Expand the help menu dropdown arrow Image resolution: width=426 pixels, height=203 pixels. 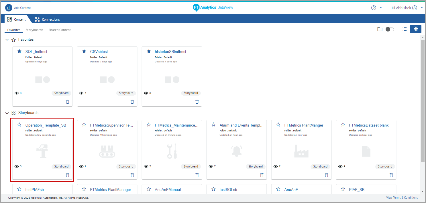tap(381, 8)
